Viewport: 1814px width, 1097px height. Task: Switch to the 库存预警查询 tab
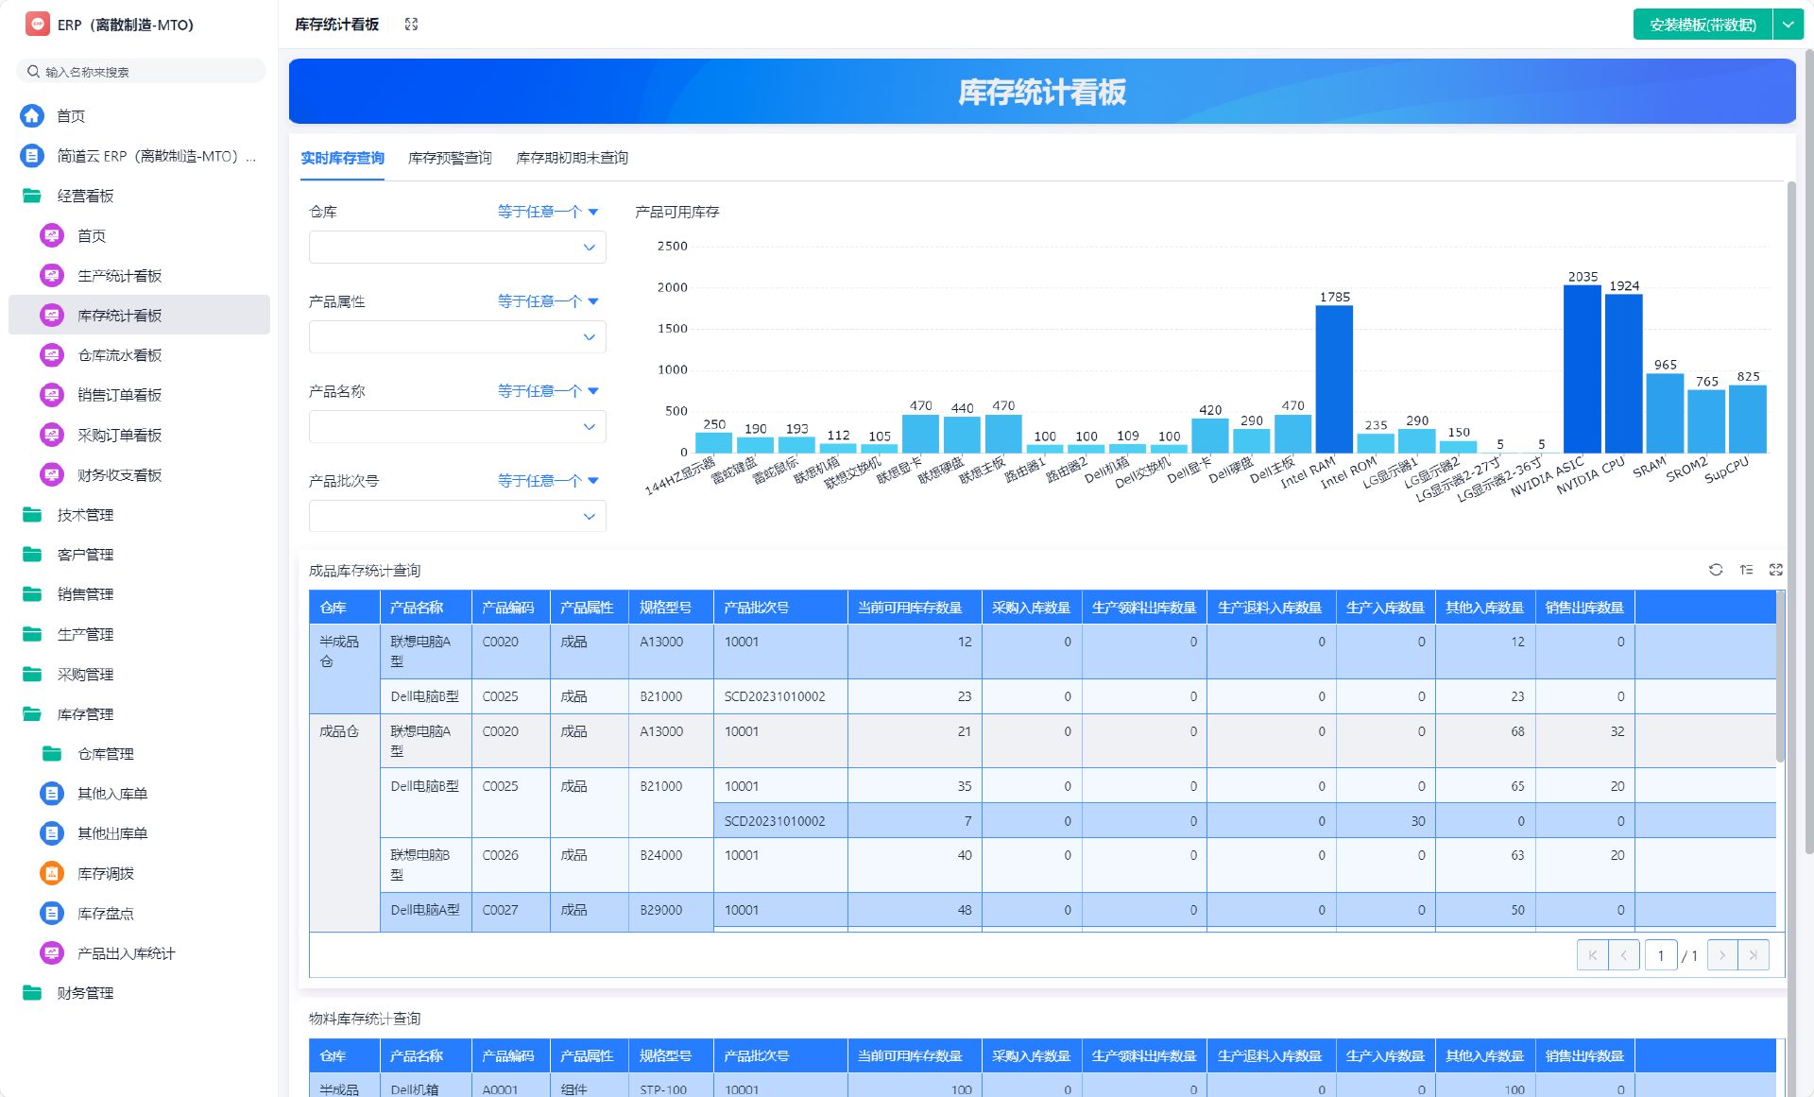click(450, 158)
